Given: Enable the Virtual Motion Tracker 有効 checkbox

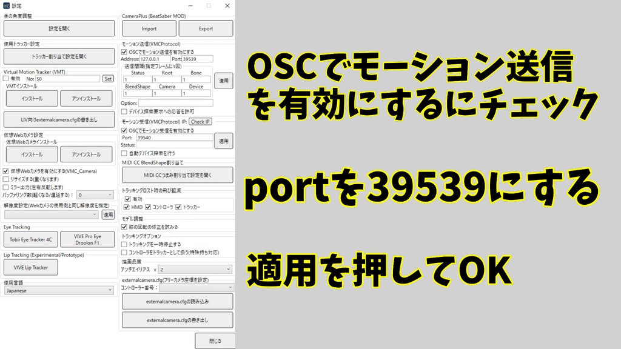Looking at the screenshot, I should tap(6, 79).
